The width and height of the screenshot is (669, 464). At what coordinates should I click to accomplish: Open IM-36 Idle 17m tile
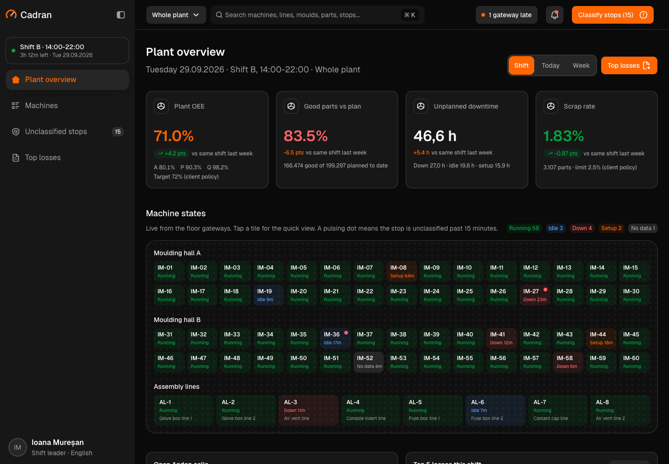point(336,338)
